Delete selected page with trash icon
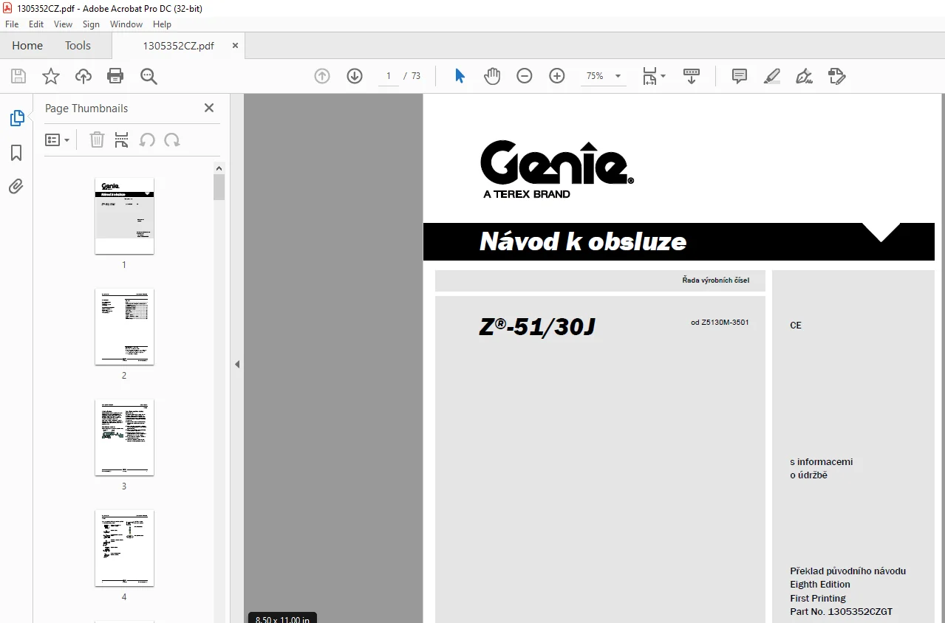This screenshot has height=623, width=945. tap(97, 140)
